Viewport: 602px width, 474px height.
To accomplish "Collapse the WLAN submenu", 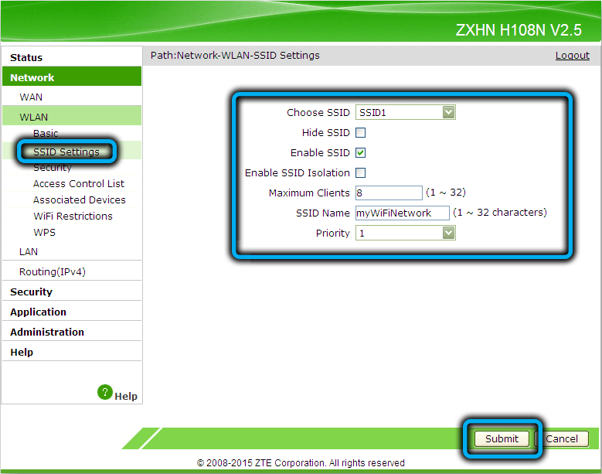I will point(72,117).
